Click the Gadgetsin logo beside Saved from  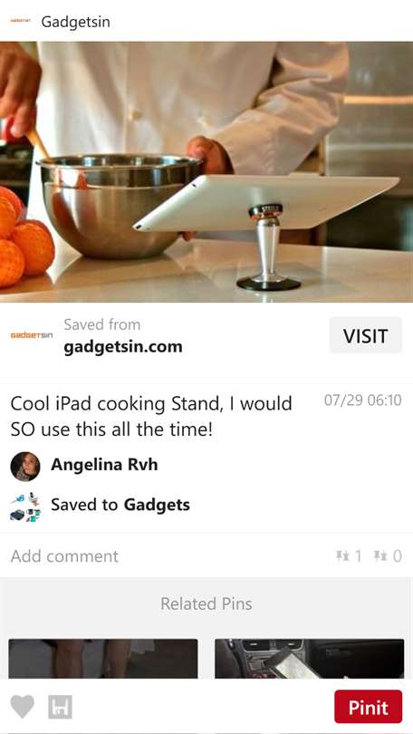click(x=32, y=335)
